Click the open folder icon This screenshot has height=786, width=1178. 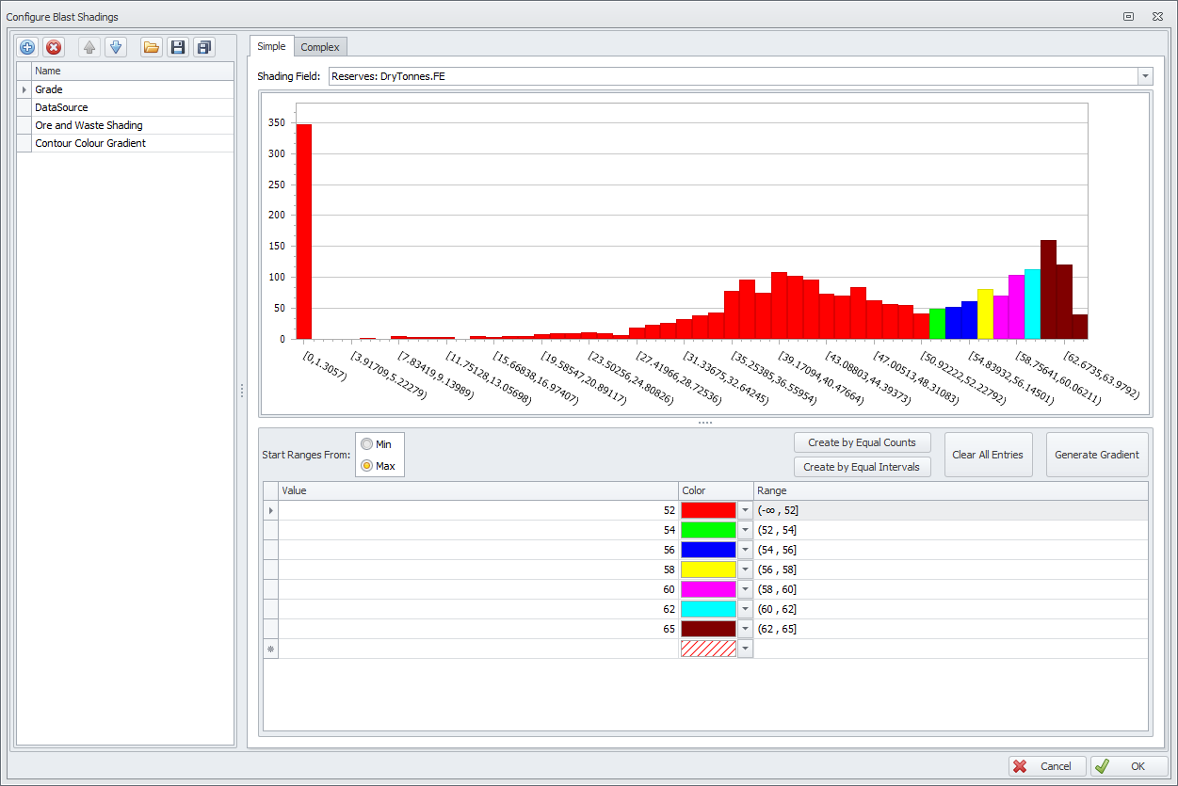[x=151, y=47]
